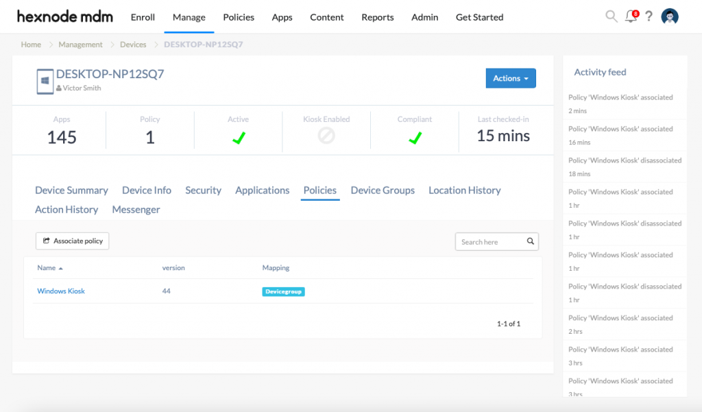Open the Windows Kiosk policy link
The width and height of the screenshot is (702, 412).
61,291
